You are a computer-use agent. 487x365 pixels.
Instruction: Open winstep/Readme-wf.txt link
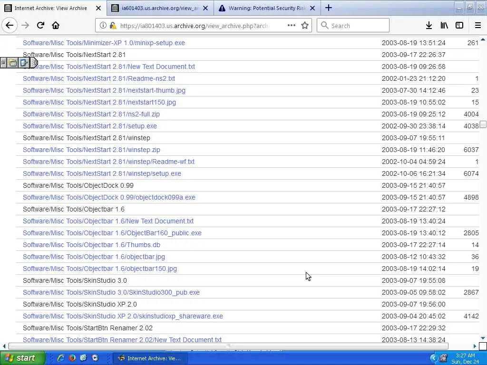109,162
